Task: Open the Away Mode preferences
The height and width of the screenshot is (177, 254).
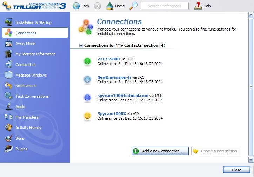Action: (25, 44)
